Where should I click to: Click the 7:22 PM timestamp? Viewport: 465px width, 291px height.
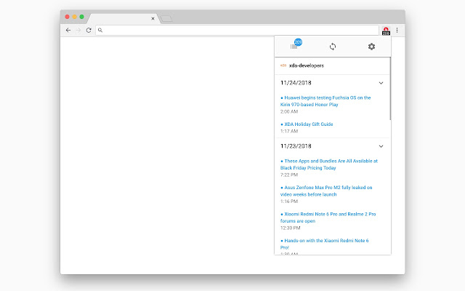pyautogui.click(x=289, y=175)
